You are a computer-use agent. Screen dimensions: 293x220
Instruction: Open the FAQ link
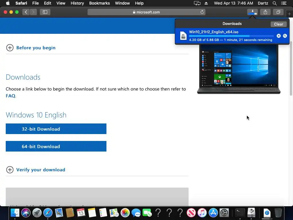pos(11,96)
